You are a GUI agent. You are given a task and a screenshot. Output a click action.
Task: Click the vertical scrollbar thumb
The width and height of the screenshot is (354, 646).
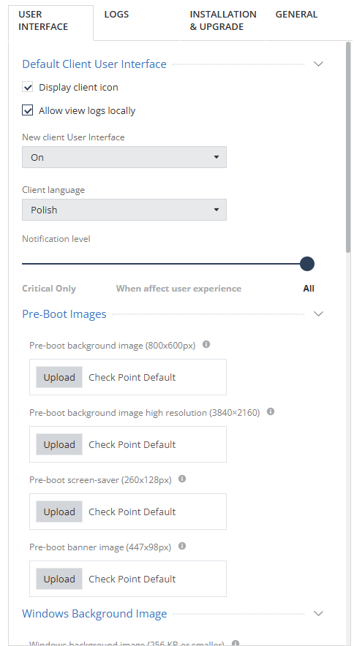click(349, 146)
